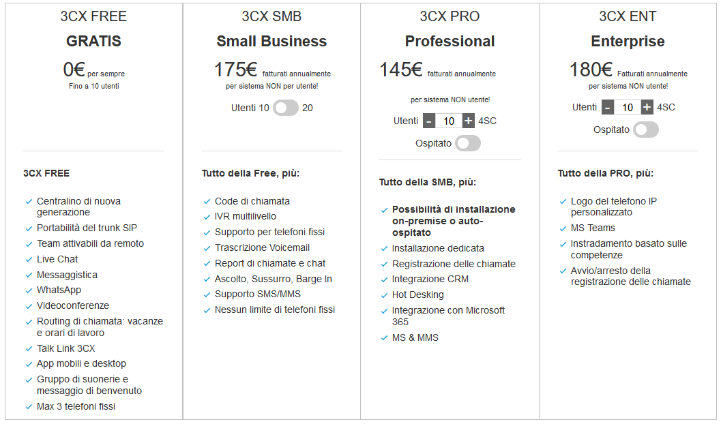The image size is (721, 424).
Task: Click checkmark icon next to WhatsApp
Action: coord(29,290)
